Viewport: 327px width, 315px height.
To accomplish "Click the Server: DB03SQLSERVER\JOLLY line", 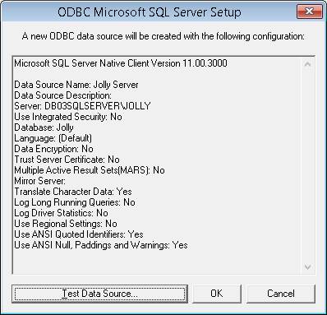I will pos(82,106).
